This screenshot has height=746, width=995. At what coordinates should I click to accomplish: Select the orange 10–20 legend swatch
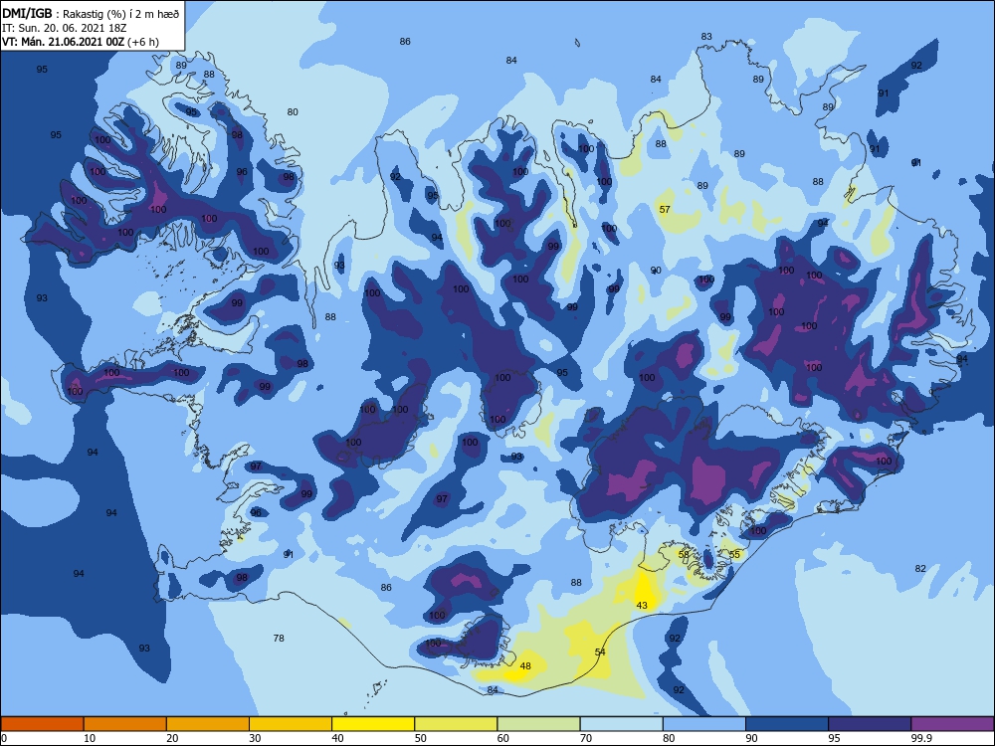[125, 724]
